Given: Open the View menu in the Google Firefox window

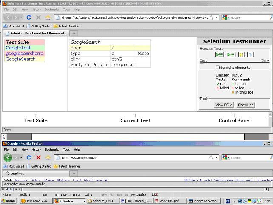Looking at the screenshot, I should click(x=25, y=149).
